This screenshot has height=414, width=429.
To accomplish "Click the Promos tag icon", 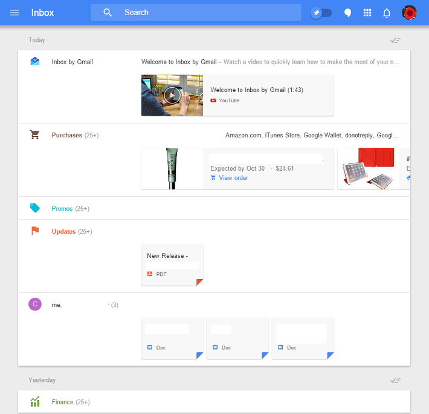I will click(x=35, y=208).
